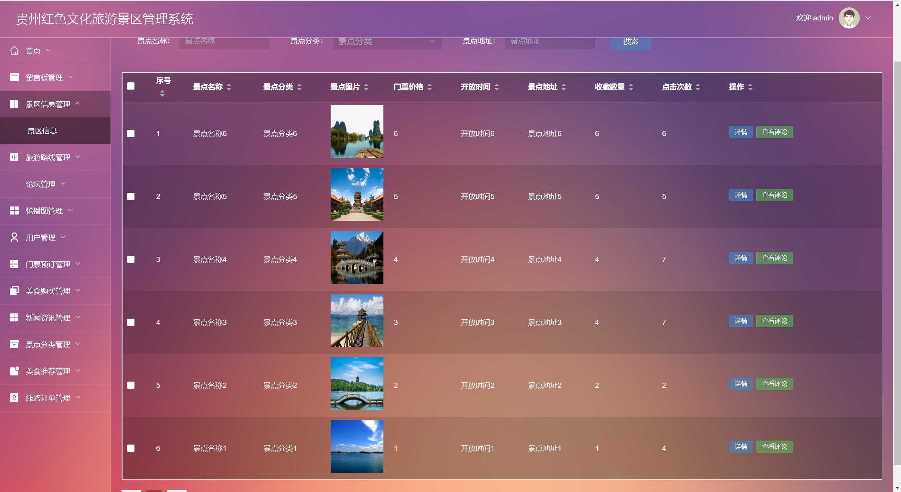The width and height of the screenshot is (901, 492).
Task: Click the admin avatar image
Action: [x=849, y=18]
